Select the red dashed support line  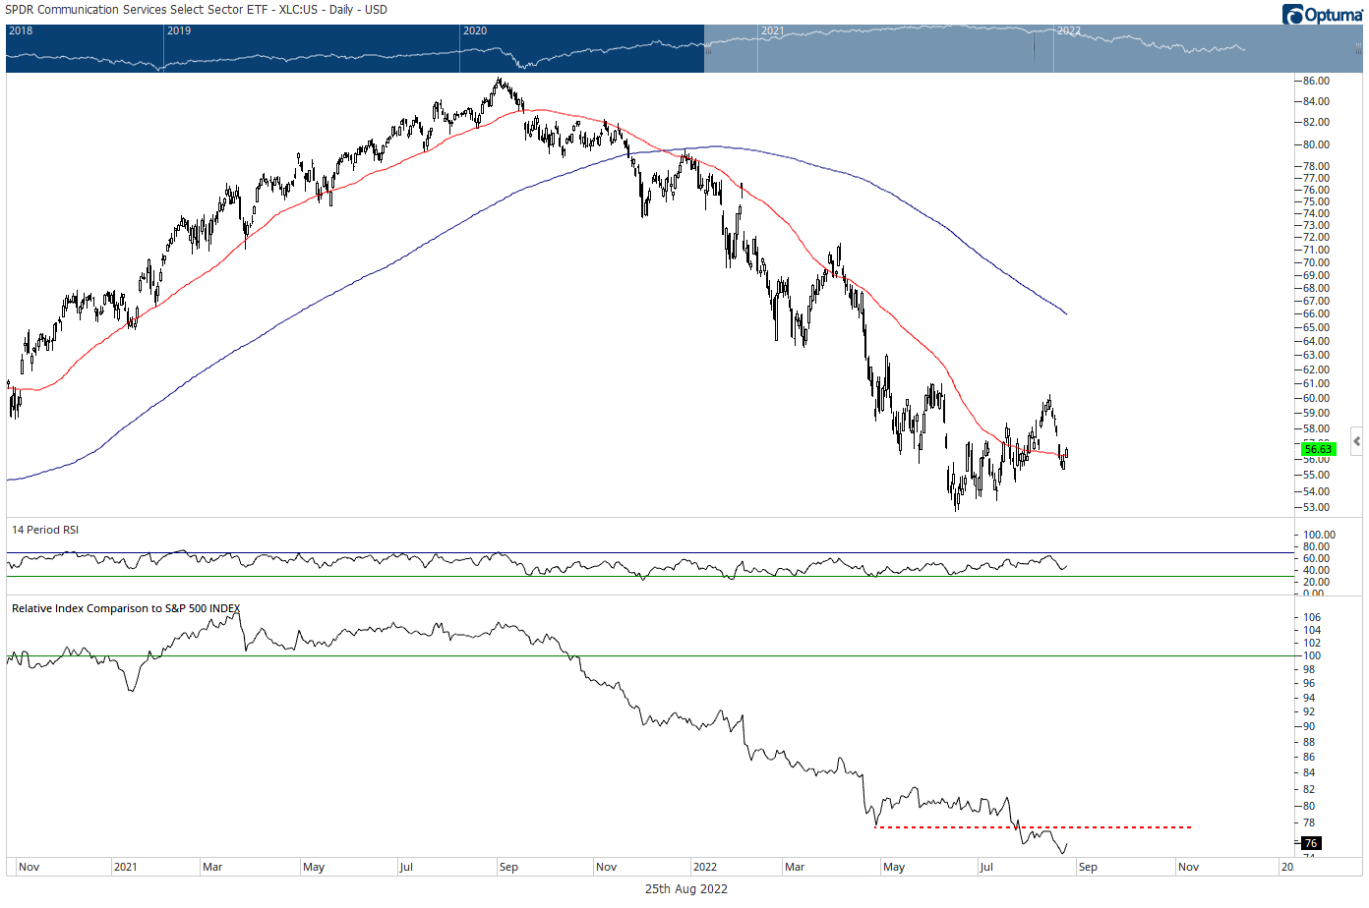1033,827
